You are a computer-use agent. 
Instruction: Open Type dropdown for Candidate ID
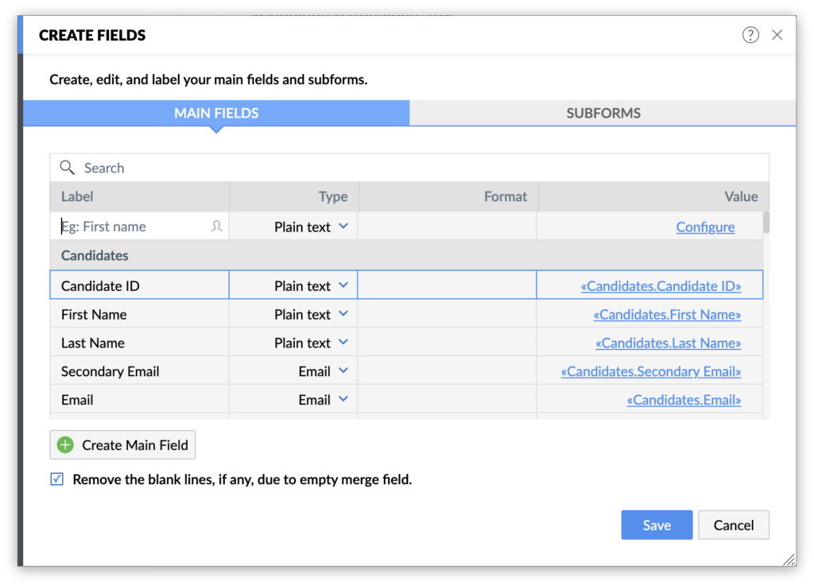[x=343, y=285]
